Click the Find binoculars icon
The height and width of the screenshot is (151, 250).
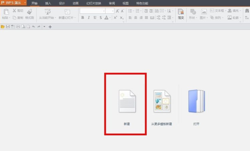coord(247,11)
